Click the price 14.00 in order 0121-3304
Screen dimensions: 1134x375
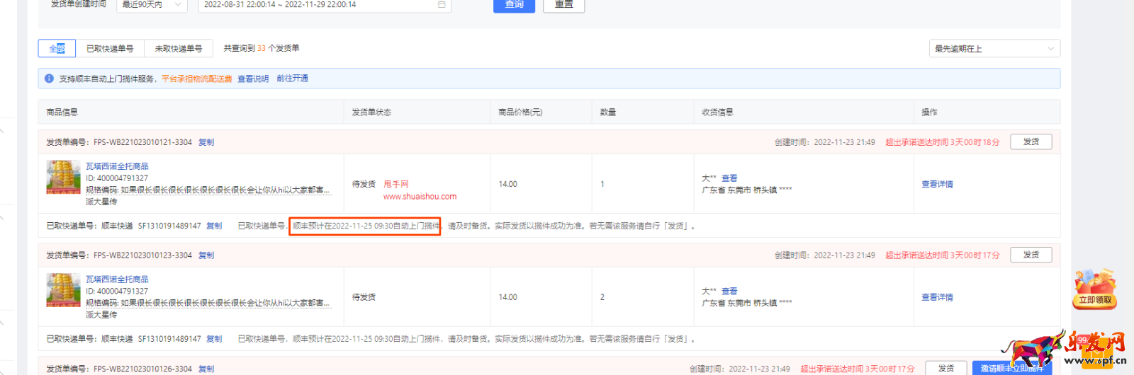[507, 184]
